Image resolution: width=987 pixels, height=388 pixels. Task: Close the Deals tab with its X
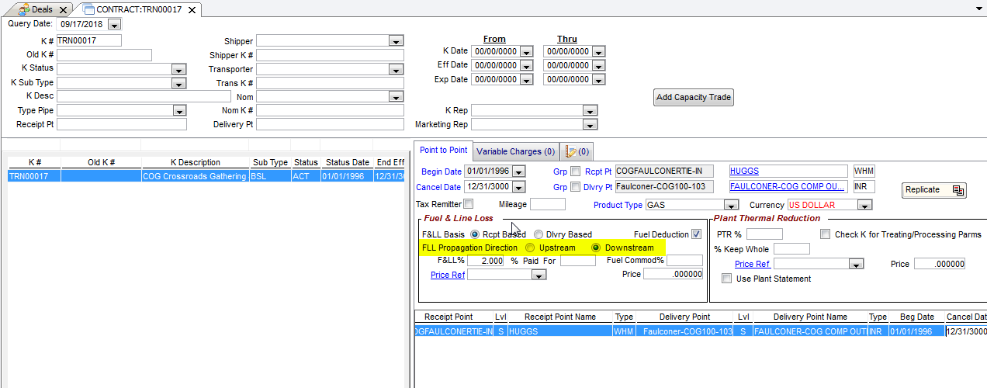click(x=64, y=10)
